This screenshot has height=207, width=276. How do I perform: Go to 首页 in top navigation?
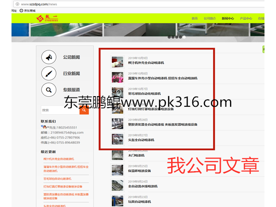pos(195,18)
